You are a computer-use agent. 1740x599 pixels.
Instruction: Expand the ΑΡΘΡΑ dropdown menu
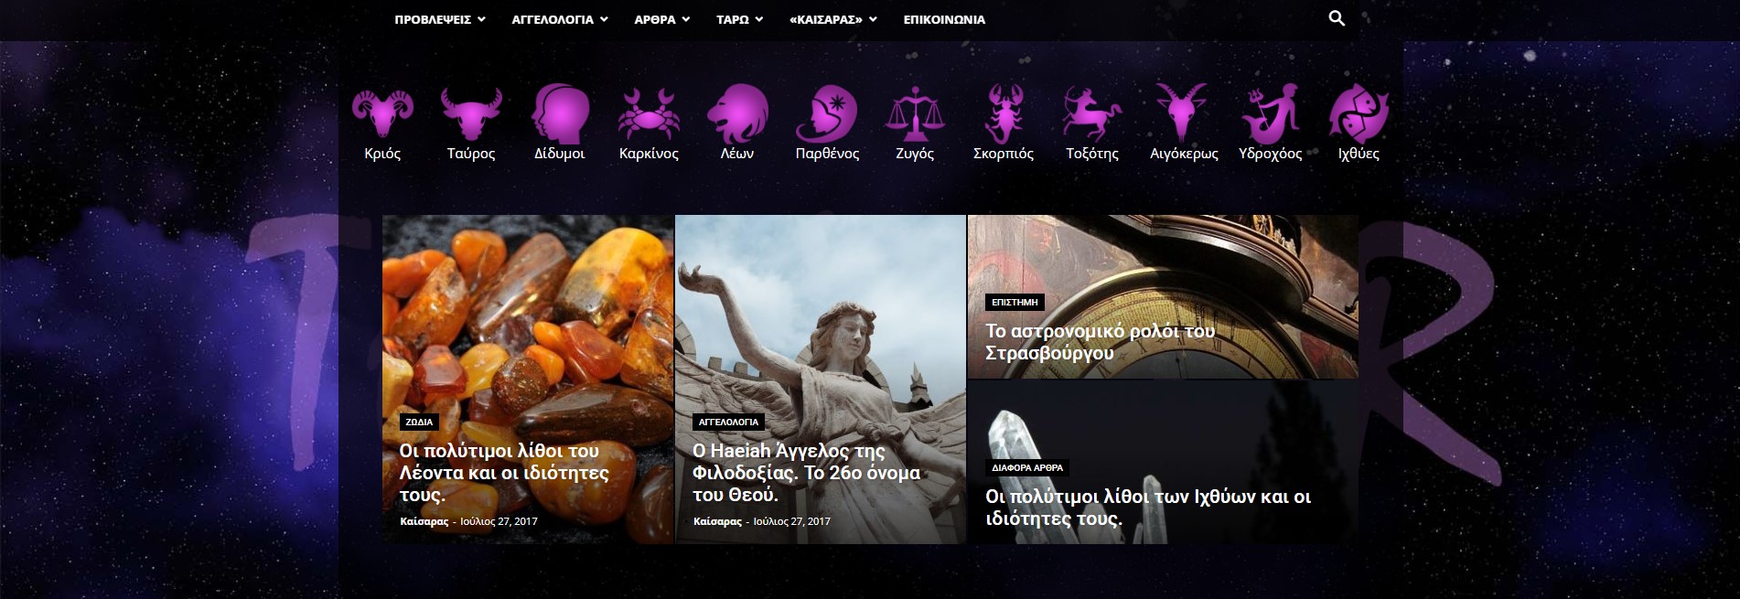point(662,19)
